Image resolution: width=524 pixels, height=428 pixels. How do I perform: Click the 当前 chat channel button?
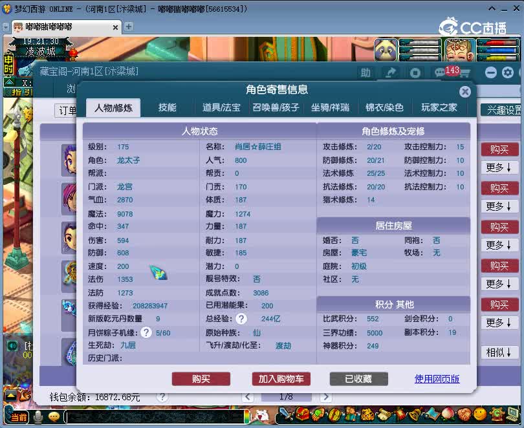coord(18,417)
